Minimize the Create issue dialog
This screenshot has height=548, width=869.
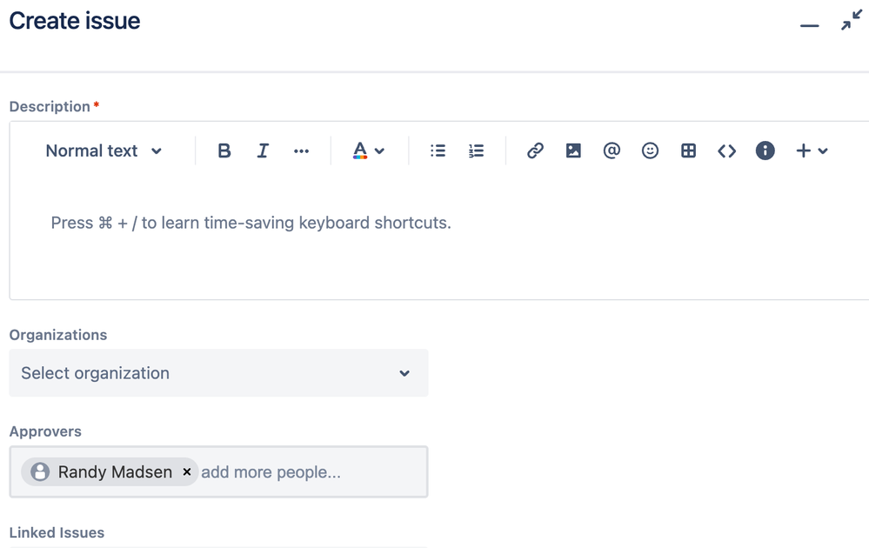point(808,25)
